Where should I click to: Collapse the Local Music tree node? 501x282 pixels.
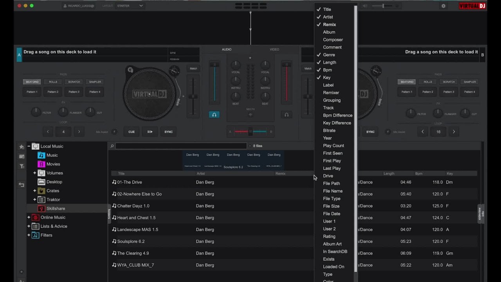[29, 146]
